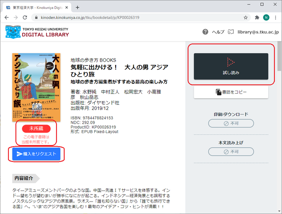Viewport: 282px width, 214px height.
Task: Click the ProductID: KP00026319 text
Action: tap(93, 127)
